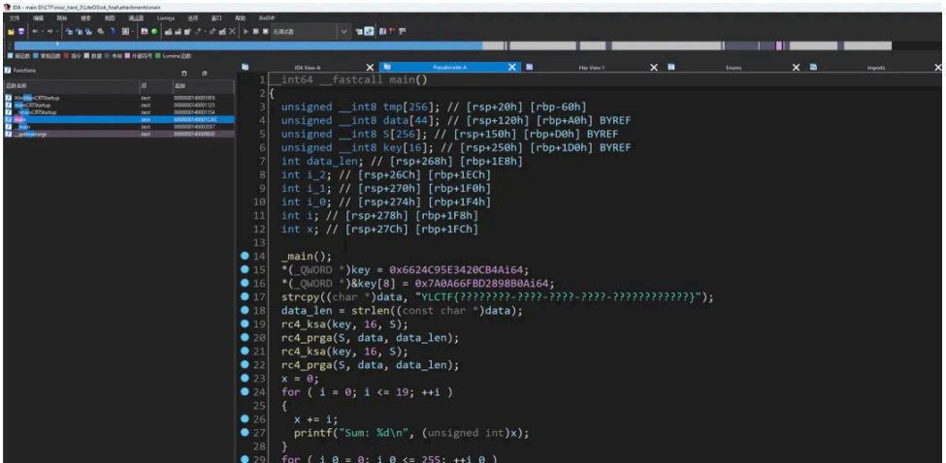
Task: Switch to the Pseudocode-A tab
Action: 450,68
